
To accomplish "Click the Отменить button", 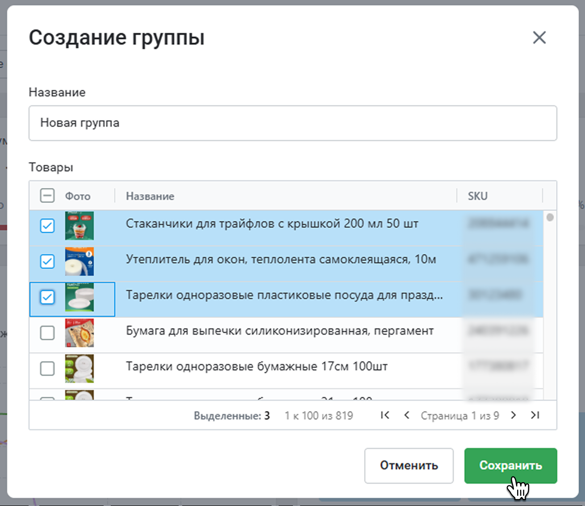I will 409,465.
